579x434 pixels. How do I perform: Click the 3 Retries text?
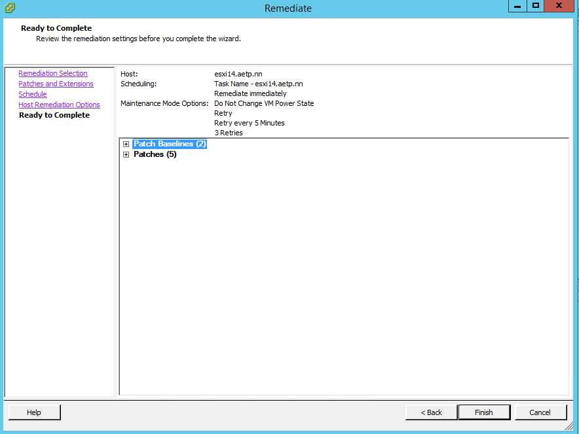(229, 133)
